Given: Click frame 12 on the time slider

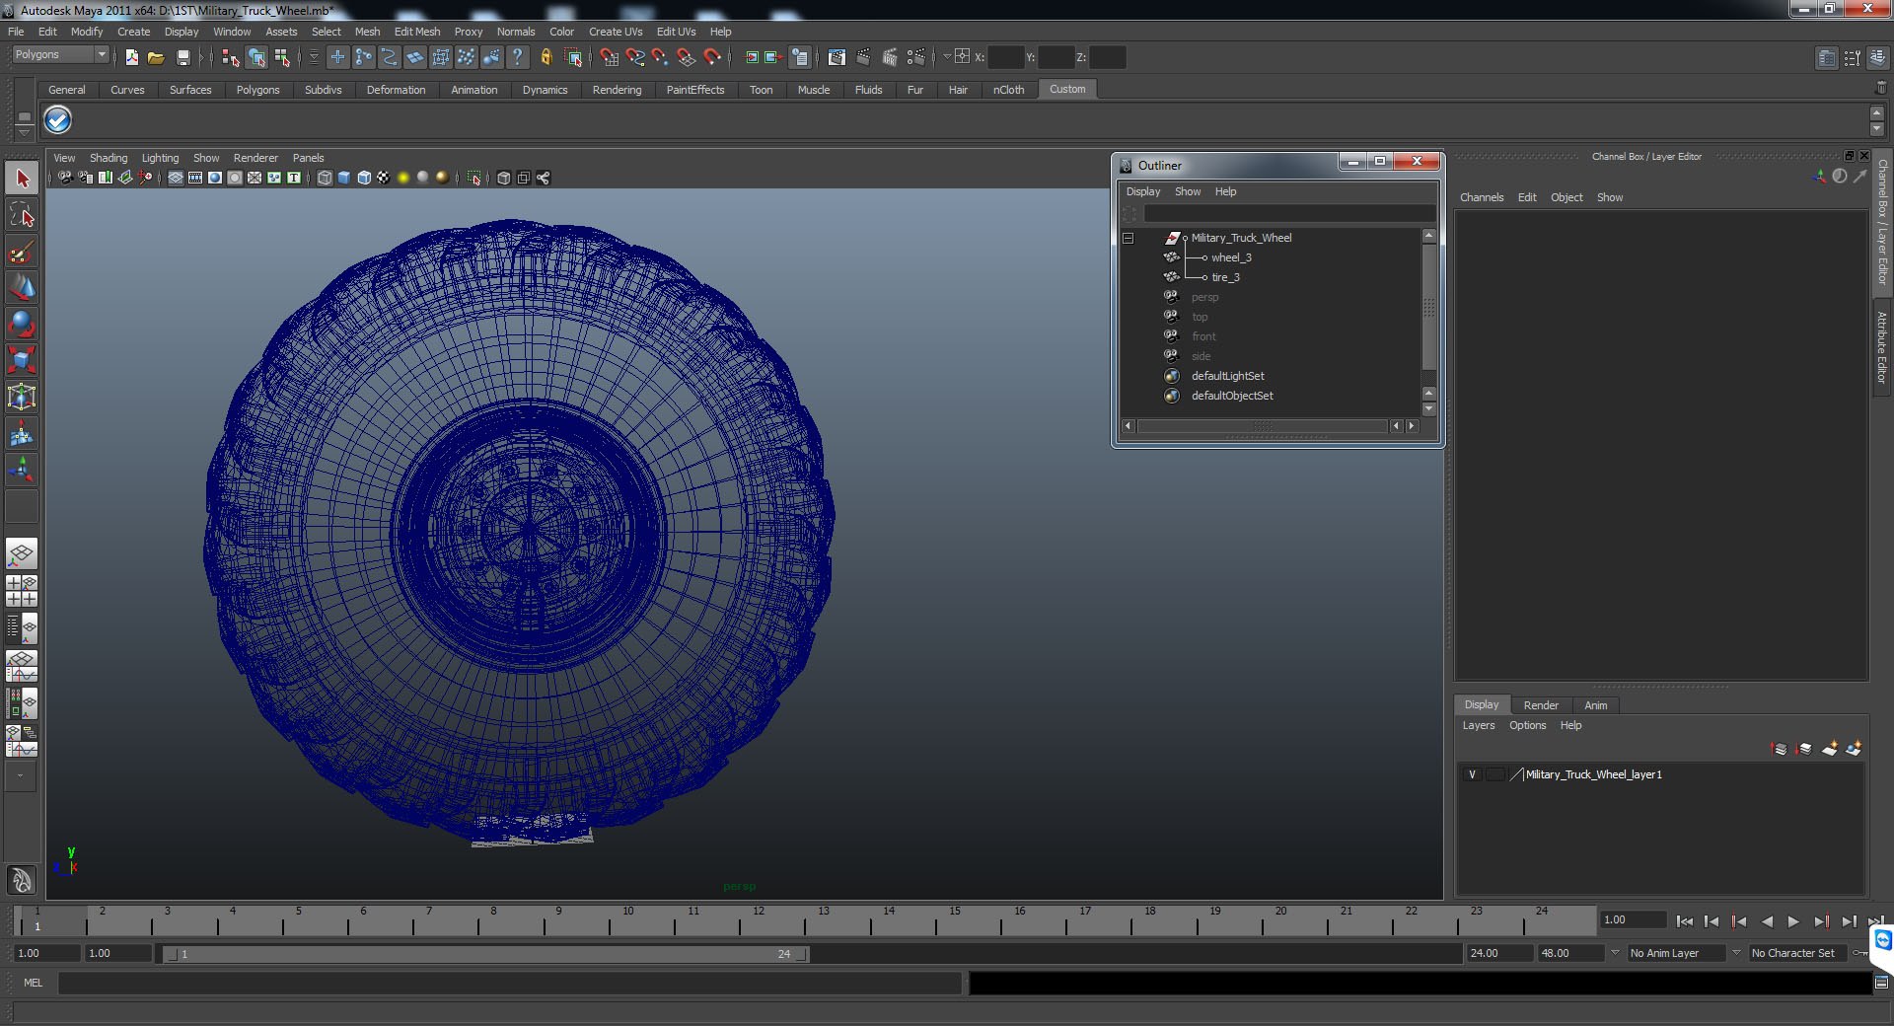Looking at the screenshot, I should pos(759,921).
